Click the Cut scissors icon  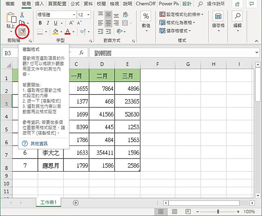point(22,15)
